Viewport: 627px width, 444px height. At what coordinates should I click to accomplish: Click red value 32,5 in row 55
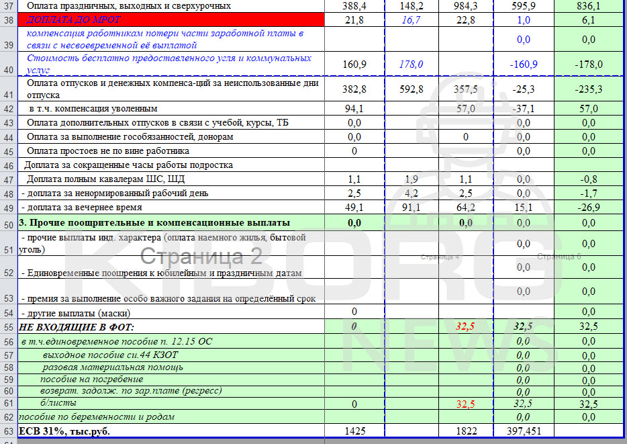(465, 326)
